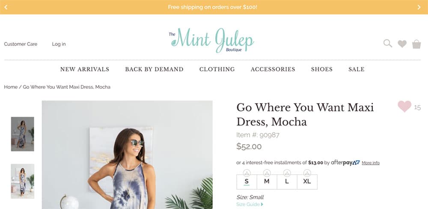Viewport: 428px width, 209px height.
Task: Open the wishlist heart icon in header
Action: click(402, 44)
